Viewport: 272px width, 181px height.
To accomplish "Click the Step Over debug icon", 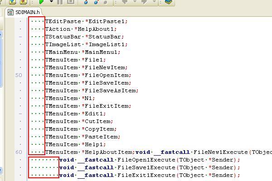I will [x=96, y=2].
